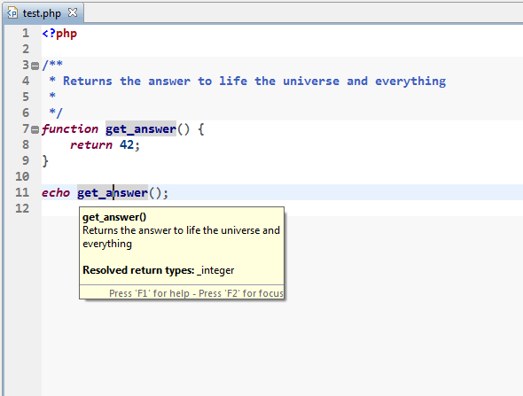Click the echo keyword on line 11

point(56,192)
